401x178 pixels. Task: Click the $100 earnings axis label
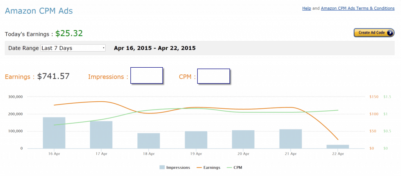pyautogui.click(x=374, y=114)
